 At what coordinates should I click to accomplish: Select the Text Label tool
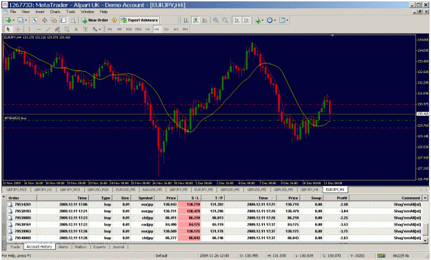coord(86,29)
